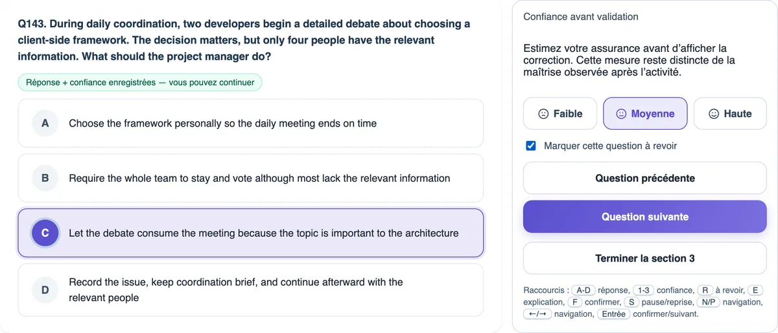Advance with the Question suivante button
This screenshot has width=778, height=333.
click(x=645, y=217)
